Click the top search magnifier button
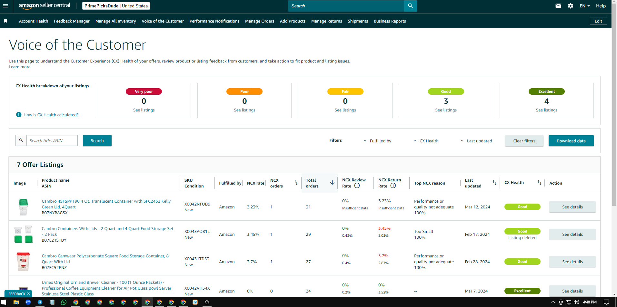 click(x=410, y=6)
